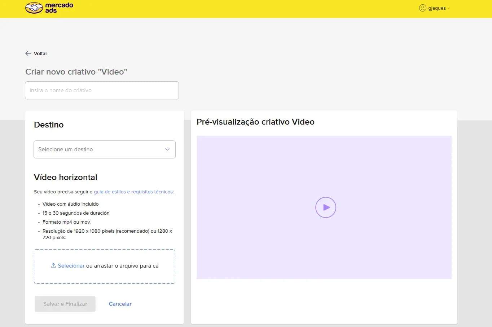Click the "Pré-visualização criativo Video" heading
492x327 pixels.
point(255,122)
